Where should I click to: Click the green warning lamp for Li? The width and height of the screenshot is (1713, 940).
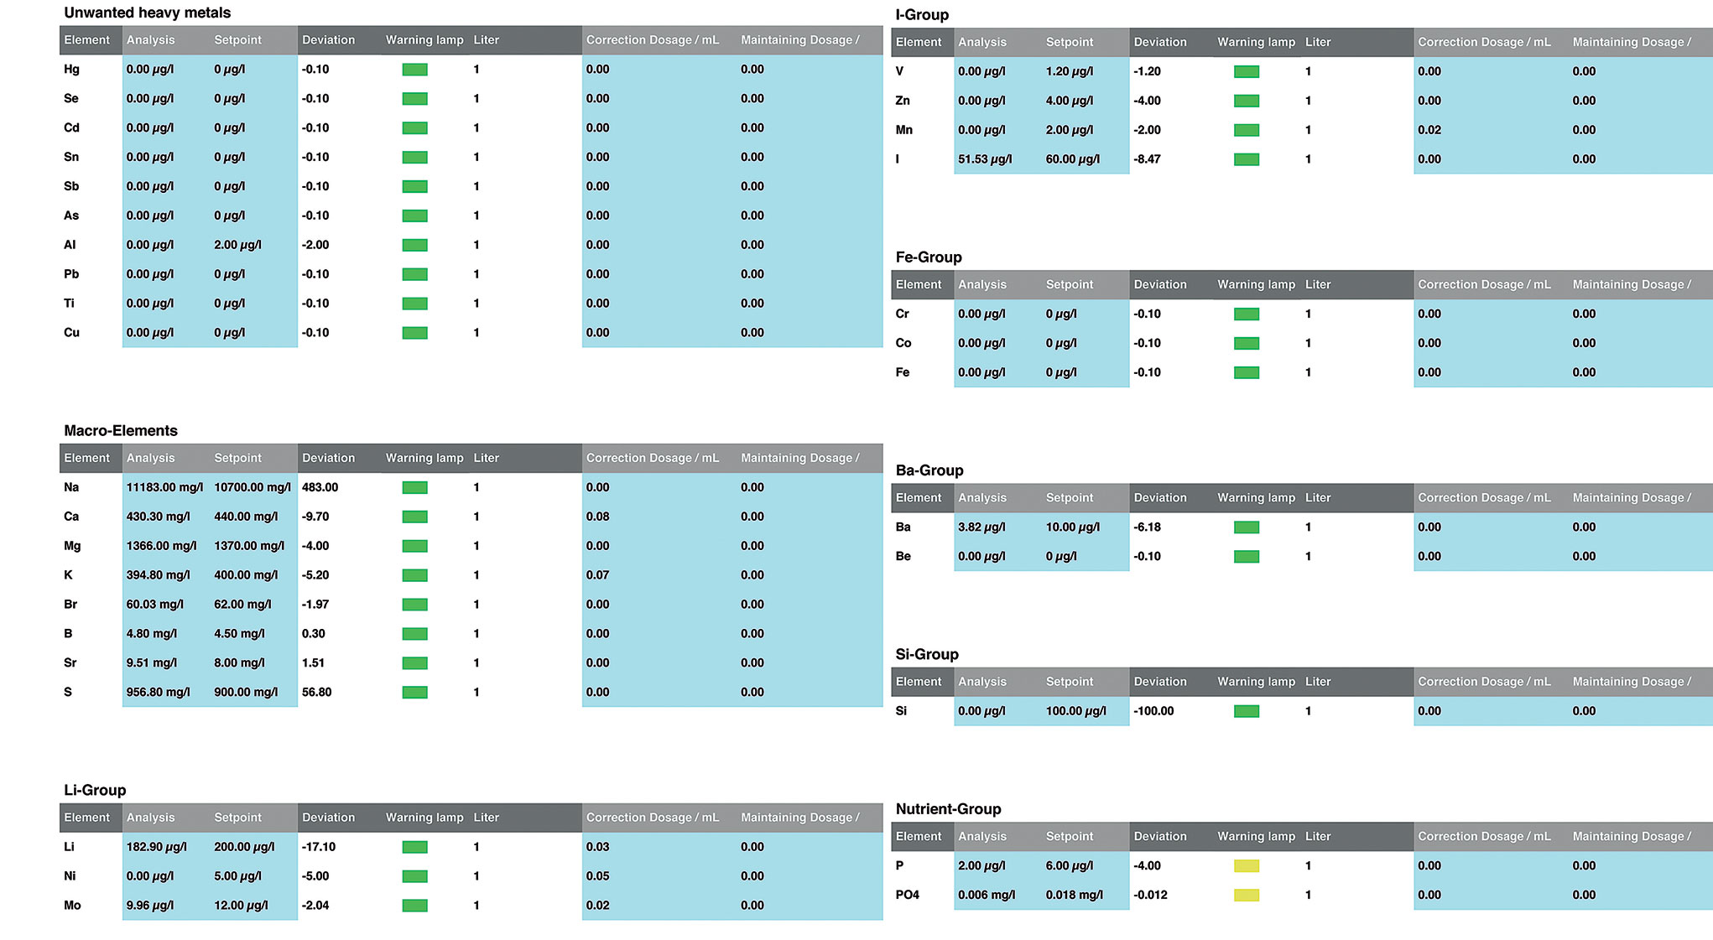414,848
